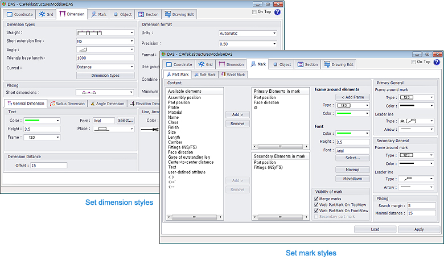Viewport: 444px width, 260px height.
Task: Click the Dimension types button
Action: 105,75
